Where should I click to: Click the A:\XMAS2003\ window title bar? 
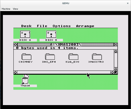tap(65, 45)
